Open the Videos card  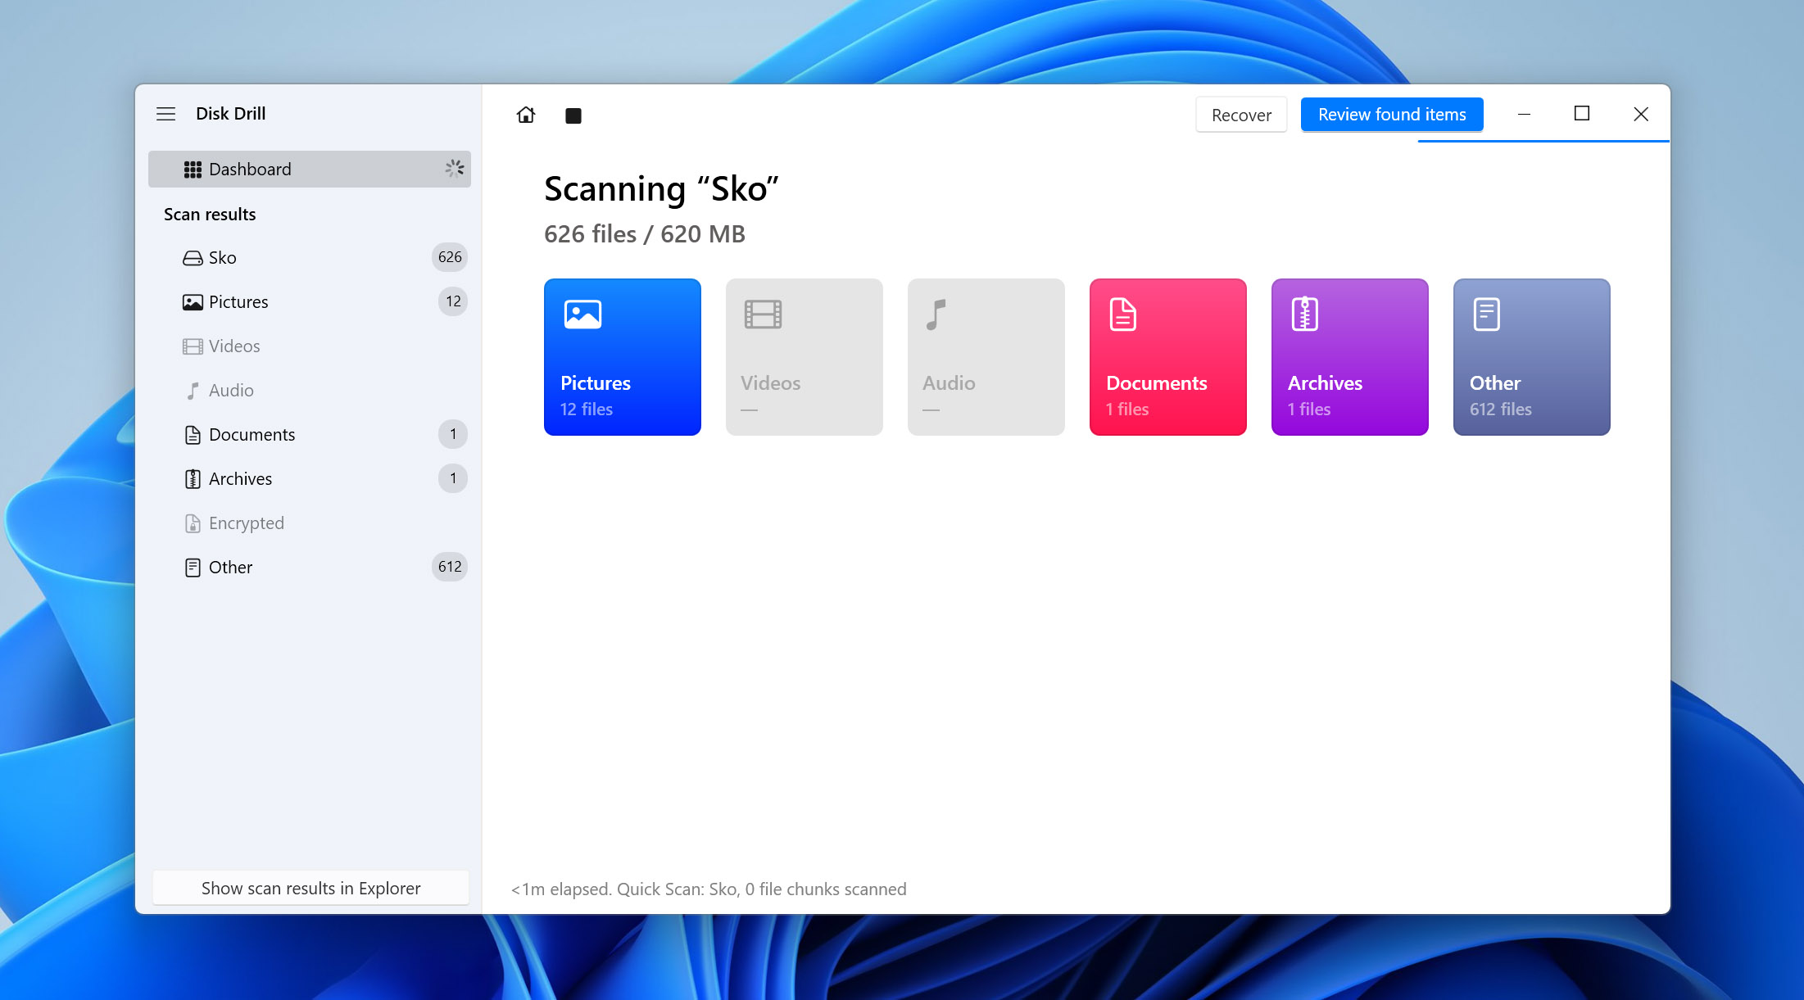(805, 357)
